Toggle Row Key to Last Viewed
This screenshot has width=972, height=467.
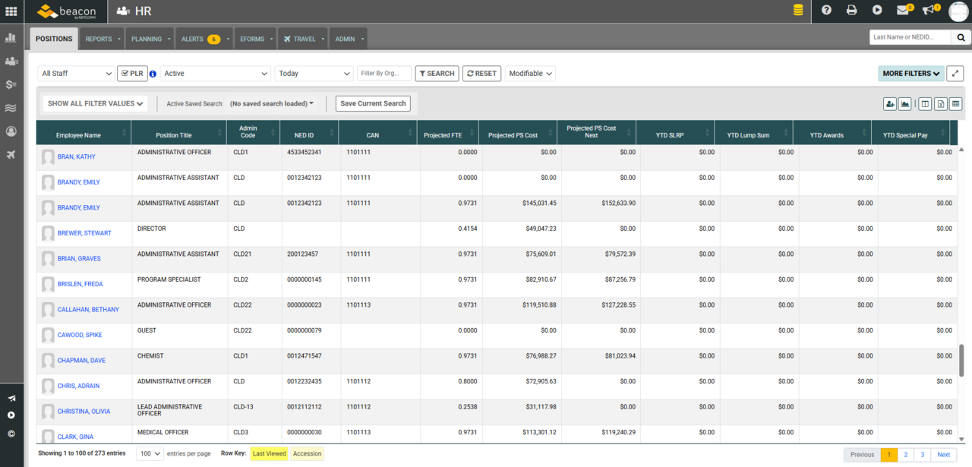pyautogui.click(x=269, y=453)
